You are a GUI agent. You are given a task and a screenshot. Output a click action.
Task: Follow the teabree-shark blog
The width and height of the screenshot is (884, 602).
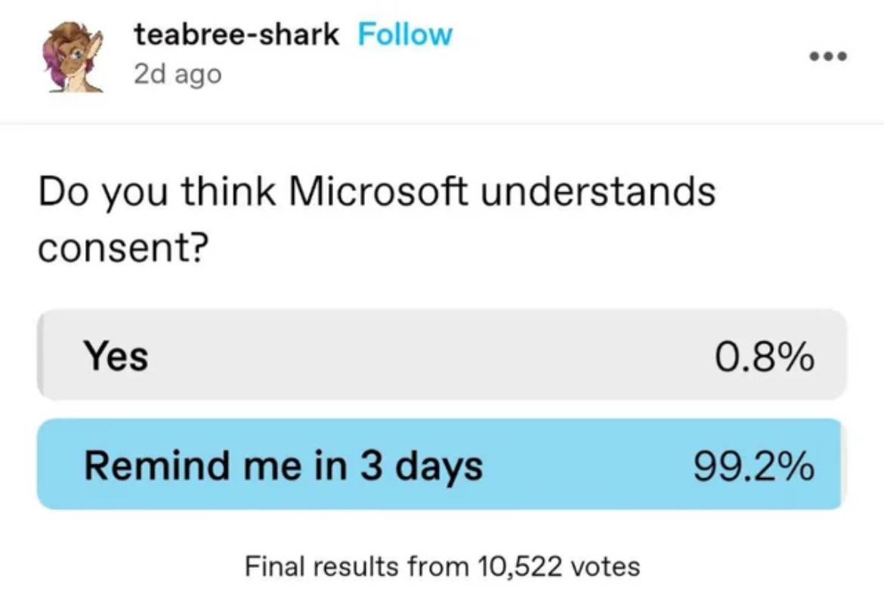[x=405, y=35]
